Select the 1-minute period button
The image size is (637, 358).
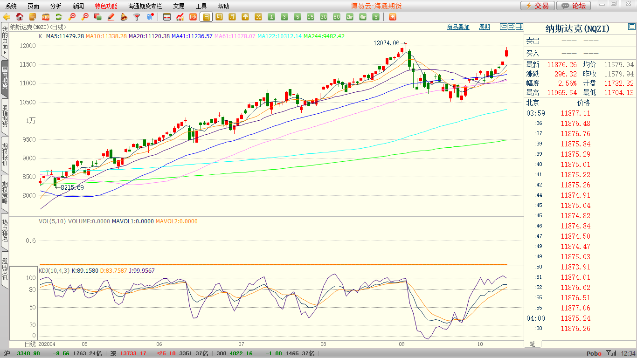271,17
